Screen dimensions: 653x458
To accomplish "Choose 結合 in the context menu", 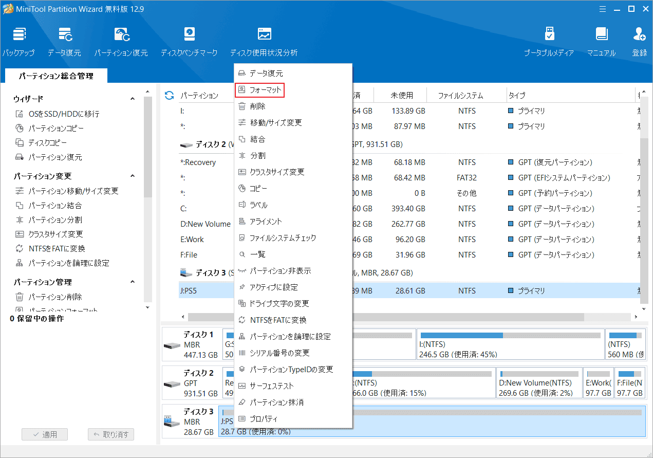I will [x=293, y=139].
